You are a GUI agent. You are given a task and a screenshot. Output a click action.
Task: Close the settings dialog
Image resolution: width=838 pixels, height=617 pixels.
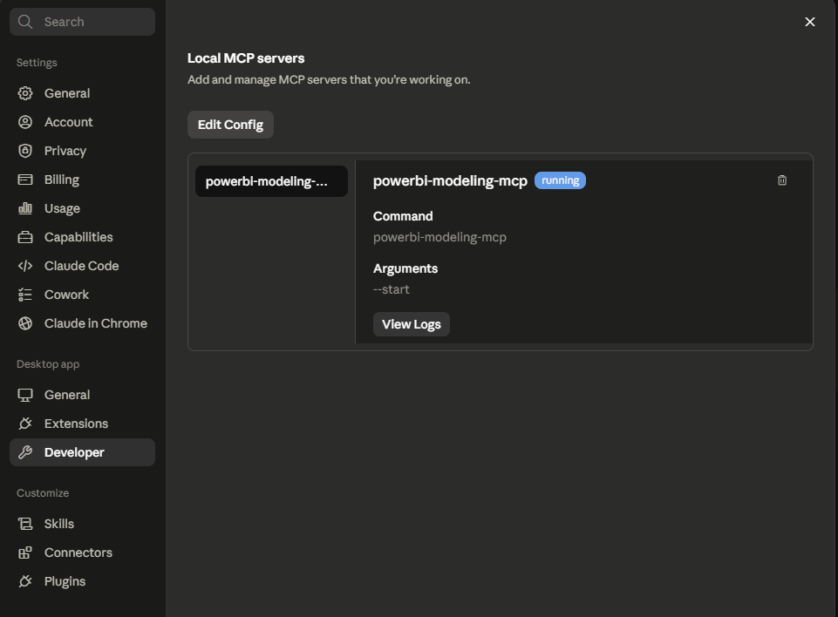click(x=810, y=22)
